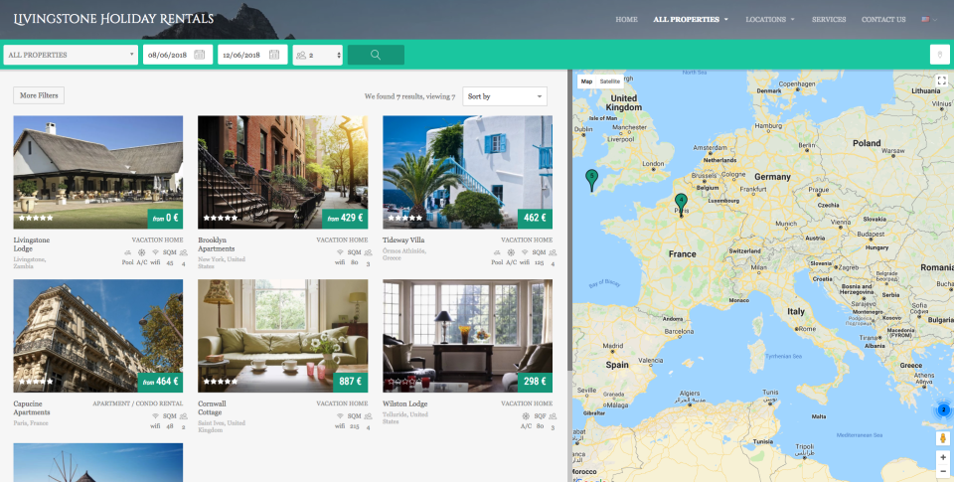The width and height of the screenshot is (954, 482).
Task: Zoom in the map with plus button
Action: pyautogui.click(x=943, y=458)
